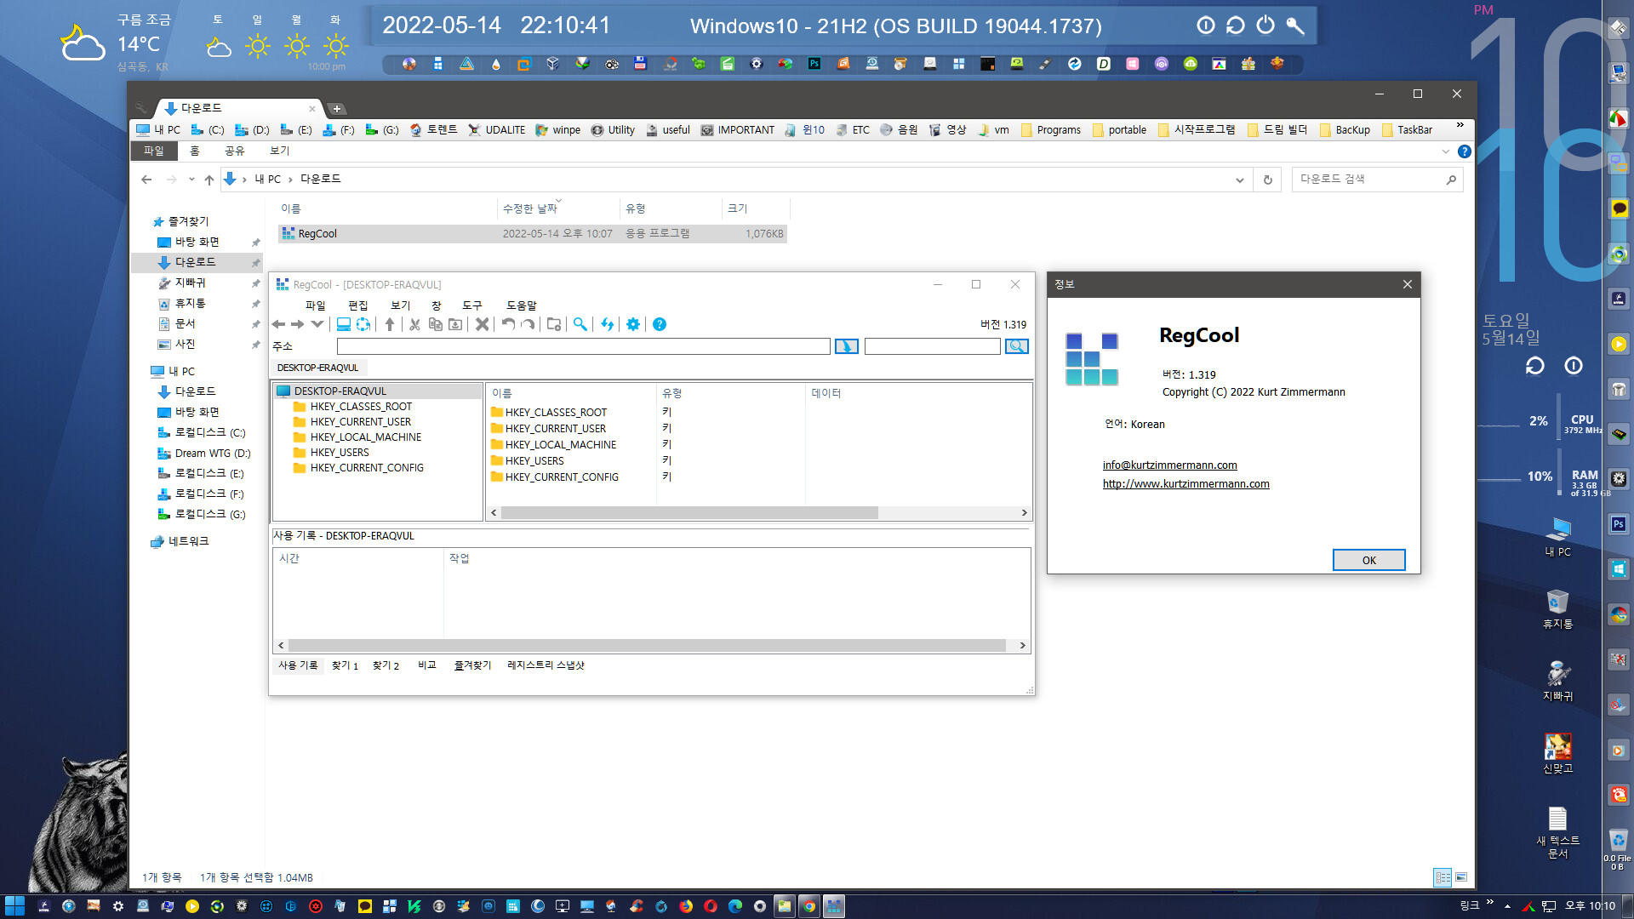
Task: Click the back arrow in RegCool toolbar
Action: pyautogui.click(x=278, y=324)
